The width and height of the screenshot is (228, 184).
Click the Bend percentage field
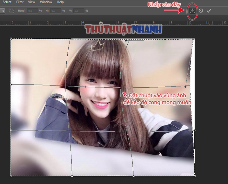[x=32, y=11]
